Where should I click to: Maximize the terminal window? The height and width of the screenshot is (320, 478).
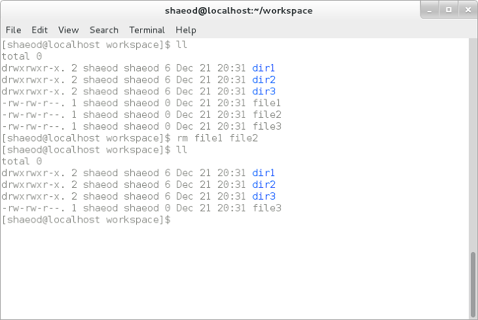449,10
